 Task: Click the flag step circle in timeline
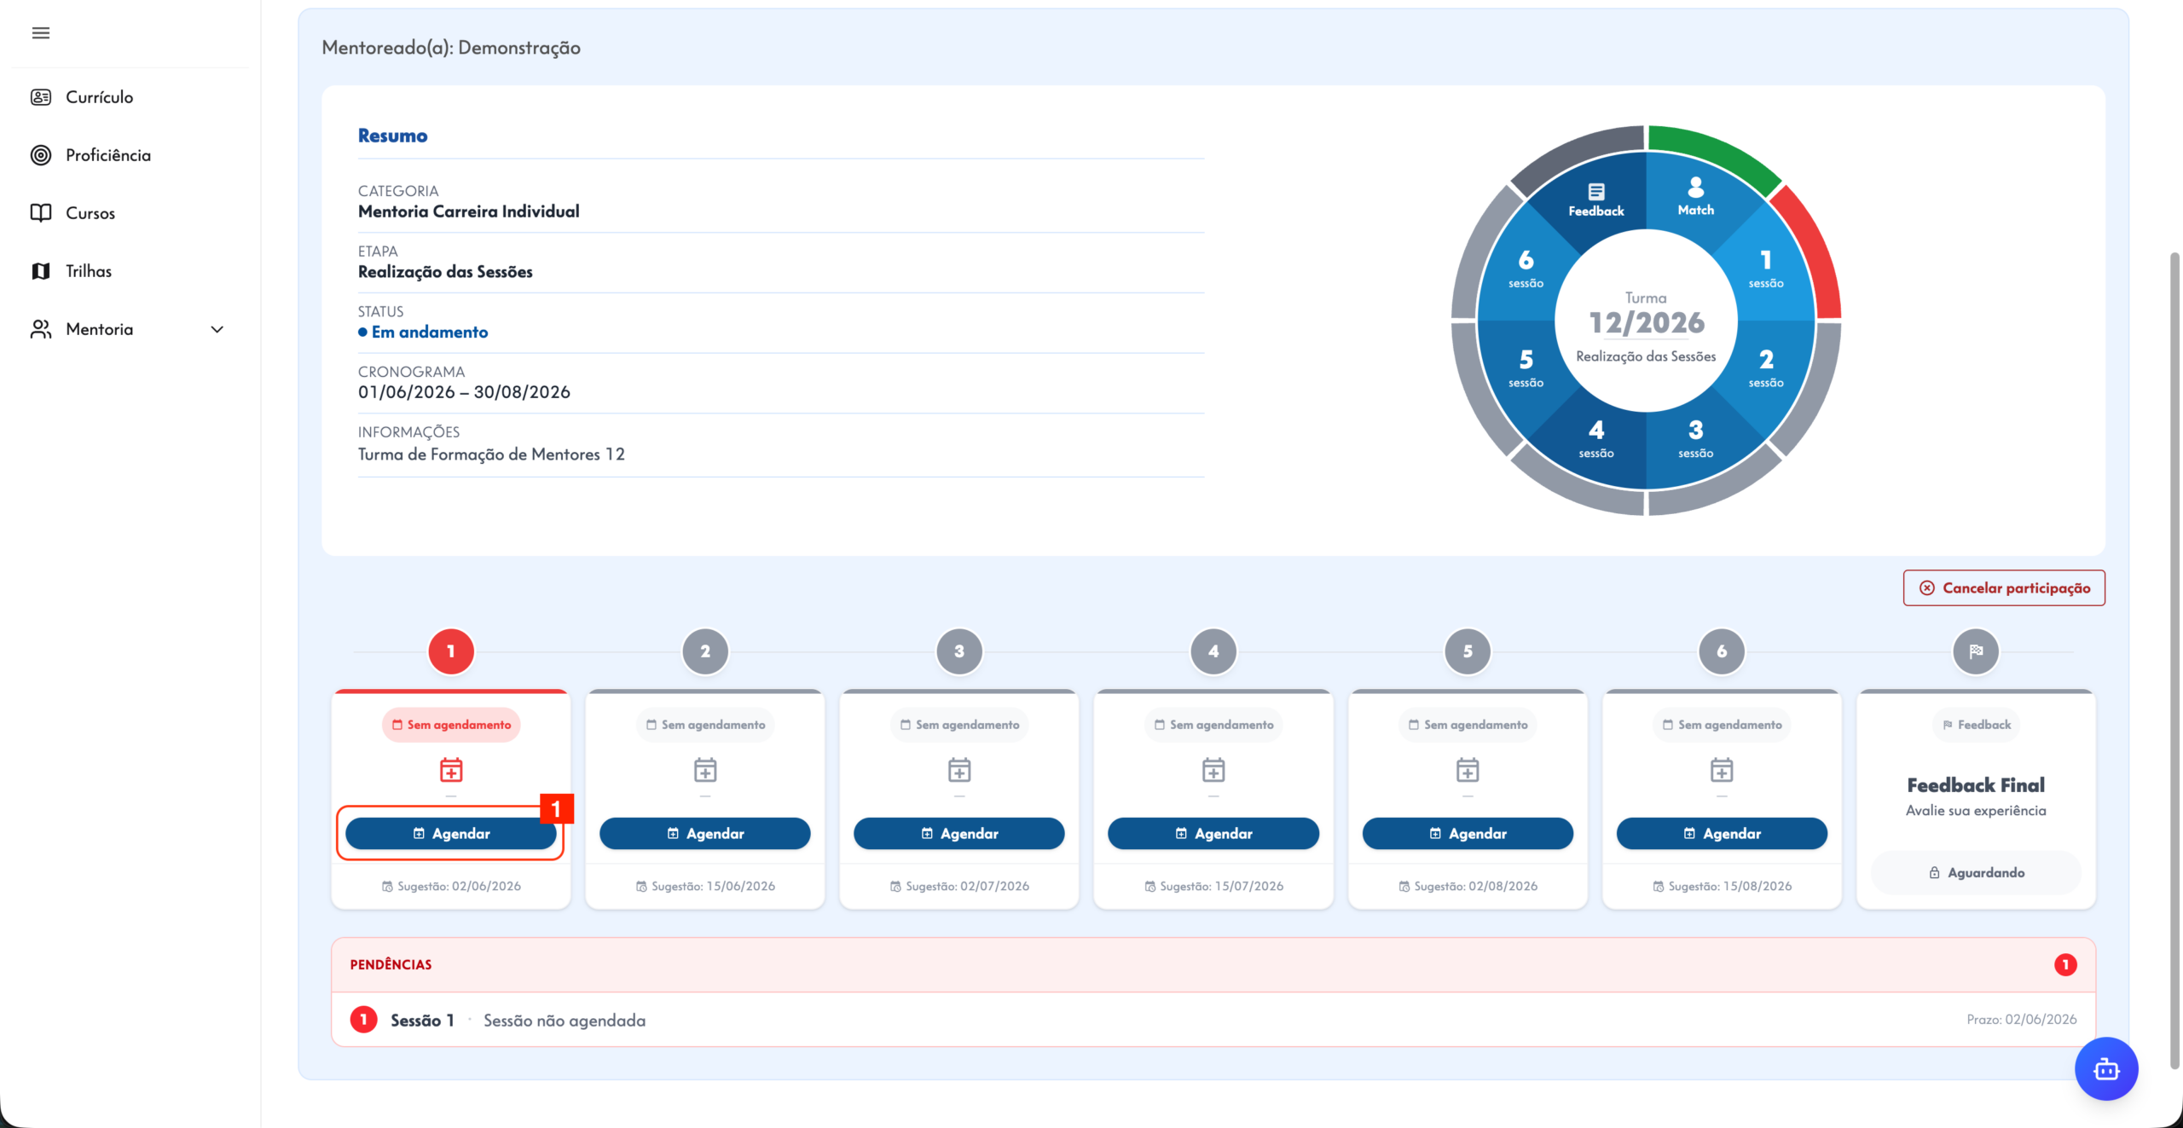tap(1976, 651)
